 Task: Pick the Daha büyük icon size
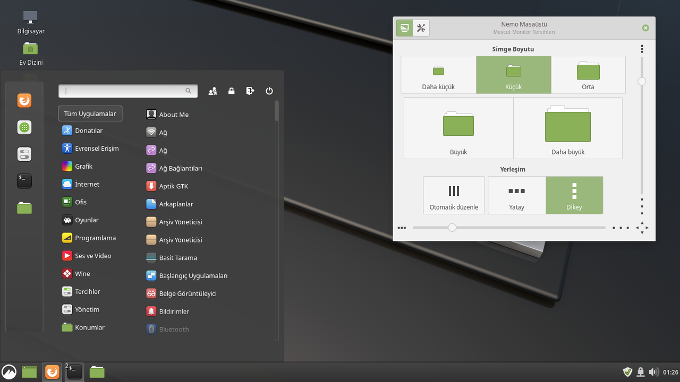(568, 128)
